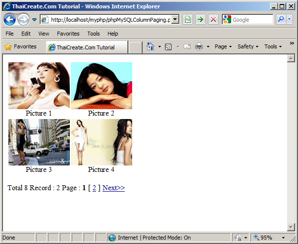Viewport: 298px width, 244px height.
Task: Click the "Picture 4" caption text
Action: pos(101,169)
